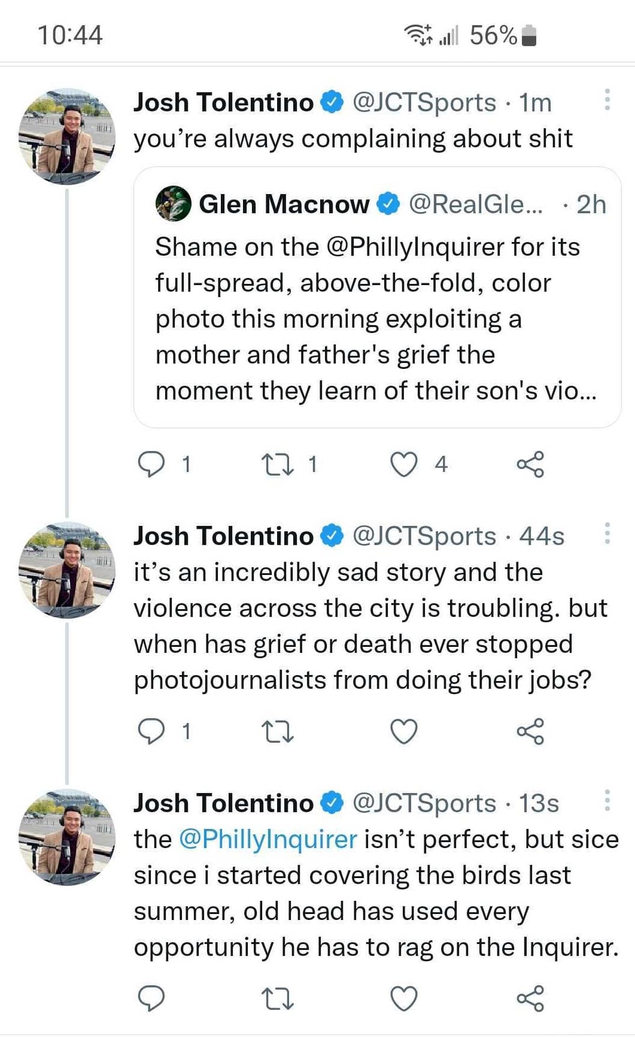This screenshot has height=1038, width=635.
Task: Open the @PhillyInquirer mention link
Action: coord(268,839)
